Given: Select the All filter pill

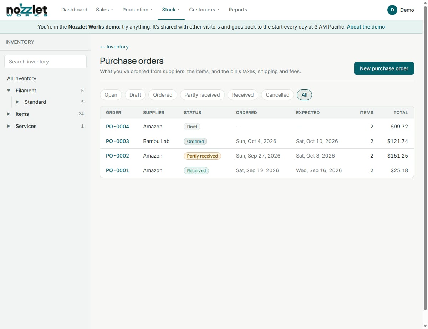Looking at the screenshot, I should click(x=304, y=95).
